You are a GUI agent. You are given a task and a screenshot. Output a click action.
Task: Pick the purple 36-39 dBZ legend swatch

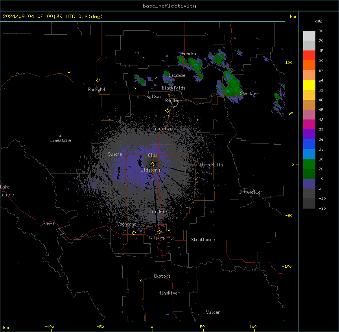point(309,134)
